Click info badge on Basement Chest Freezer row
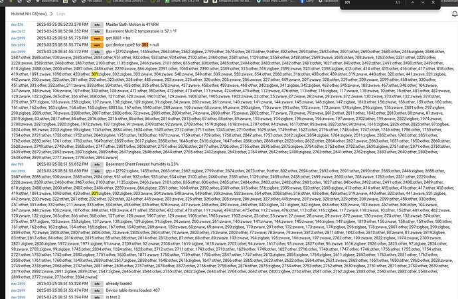Screen dimensions: 458x299 pyautogui.click(x=97, y=164)
